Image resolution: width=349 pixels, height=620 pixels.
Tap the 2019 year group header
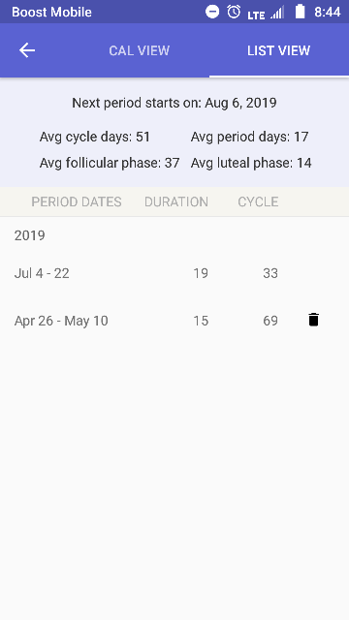click(30, 235)
